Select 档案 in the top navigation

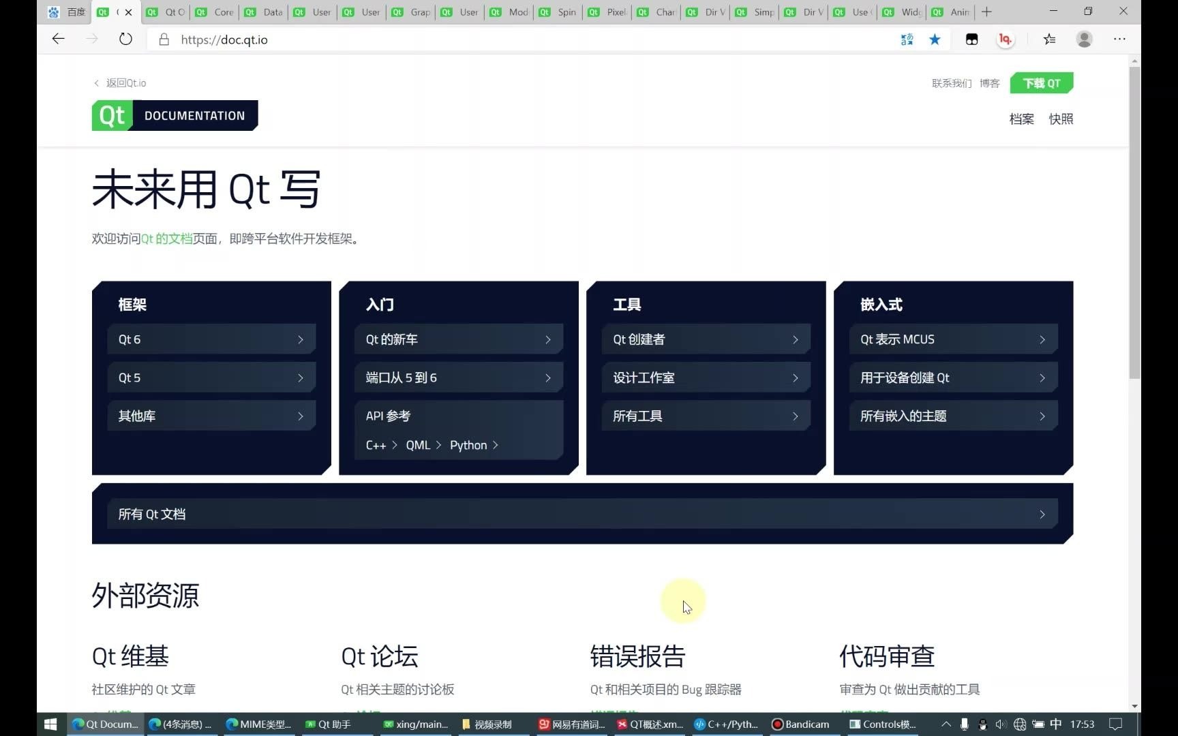(x=1021, y=119)
